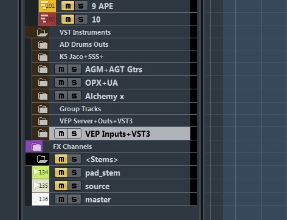The height and width of the screenshot is (220, 287).
Task: Select the 9 APE track name
Action: (x=102, y=6)
